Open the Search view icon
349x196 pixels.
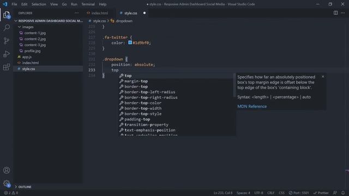pos(7,28)
